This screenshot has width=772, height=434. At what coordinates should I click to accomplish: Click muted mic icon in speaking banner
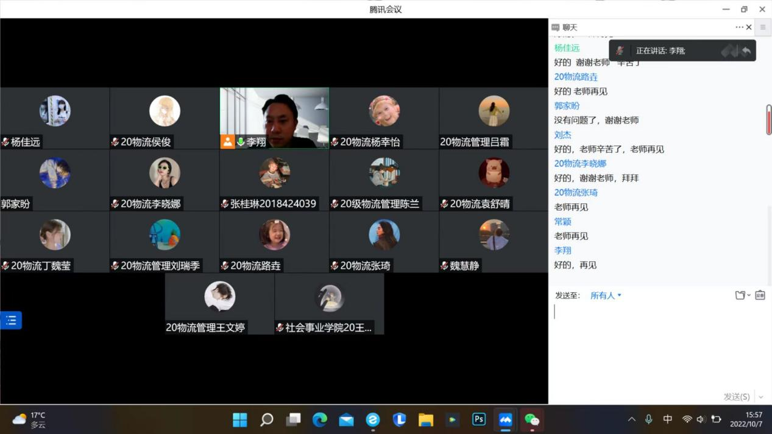tap(620, 51)
